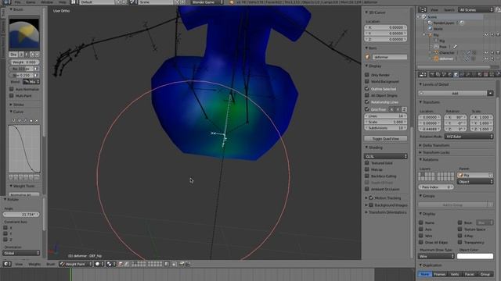Click the Toggle Quad View button
The width and height of the screenshot is (501, 281).
click(x=386, y=139)
